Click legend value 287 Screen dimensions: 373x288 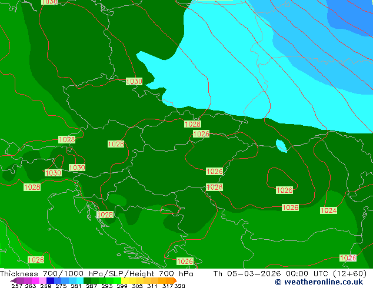[92, 286]
